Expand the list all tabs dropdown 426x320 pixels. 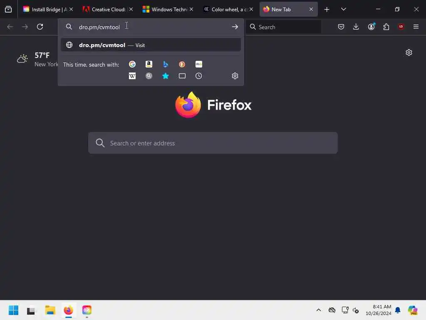[x=343, y=9]
